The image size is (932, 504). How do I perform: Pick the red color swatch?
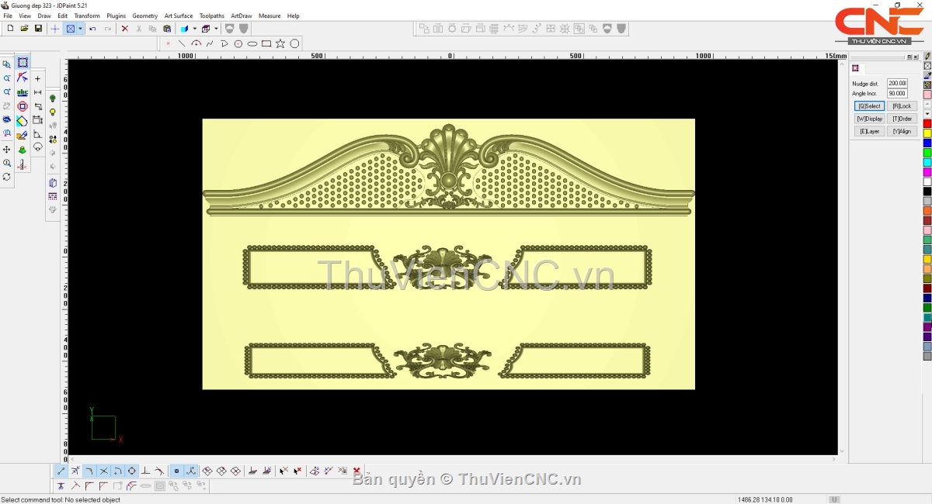[927, 124]
